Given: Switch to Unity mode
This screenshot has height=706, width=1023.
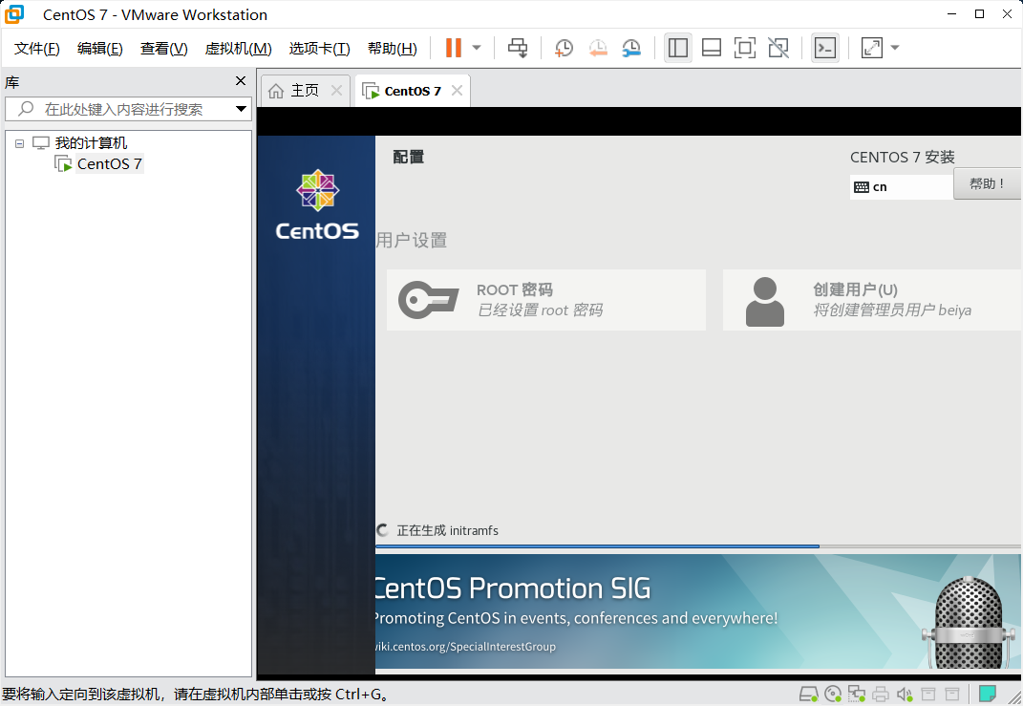Looking at the screenshot, I should tap(778, 48).
